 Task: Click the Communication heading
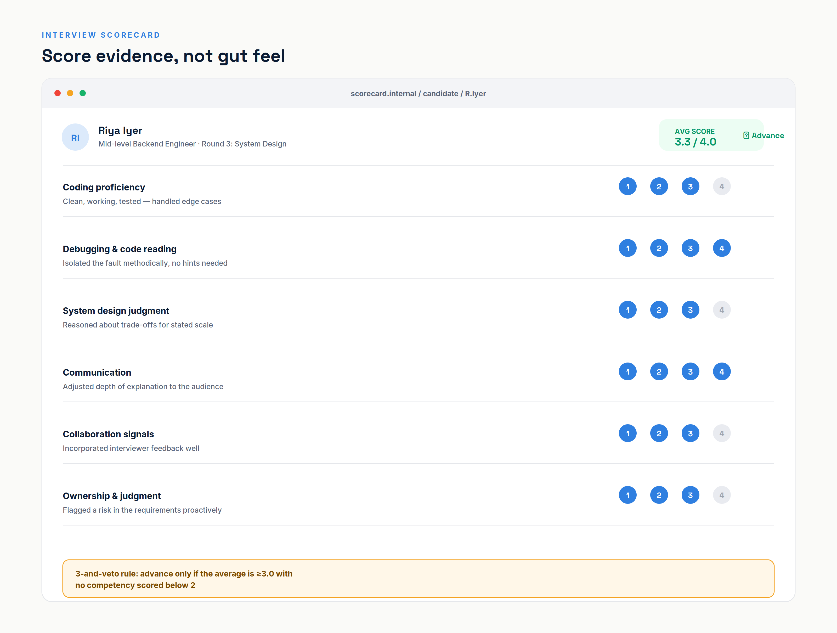[x=97, y=372]
